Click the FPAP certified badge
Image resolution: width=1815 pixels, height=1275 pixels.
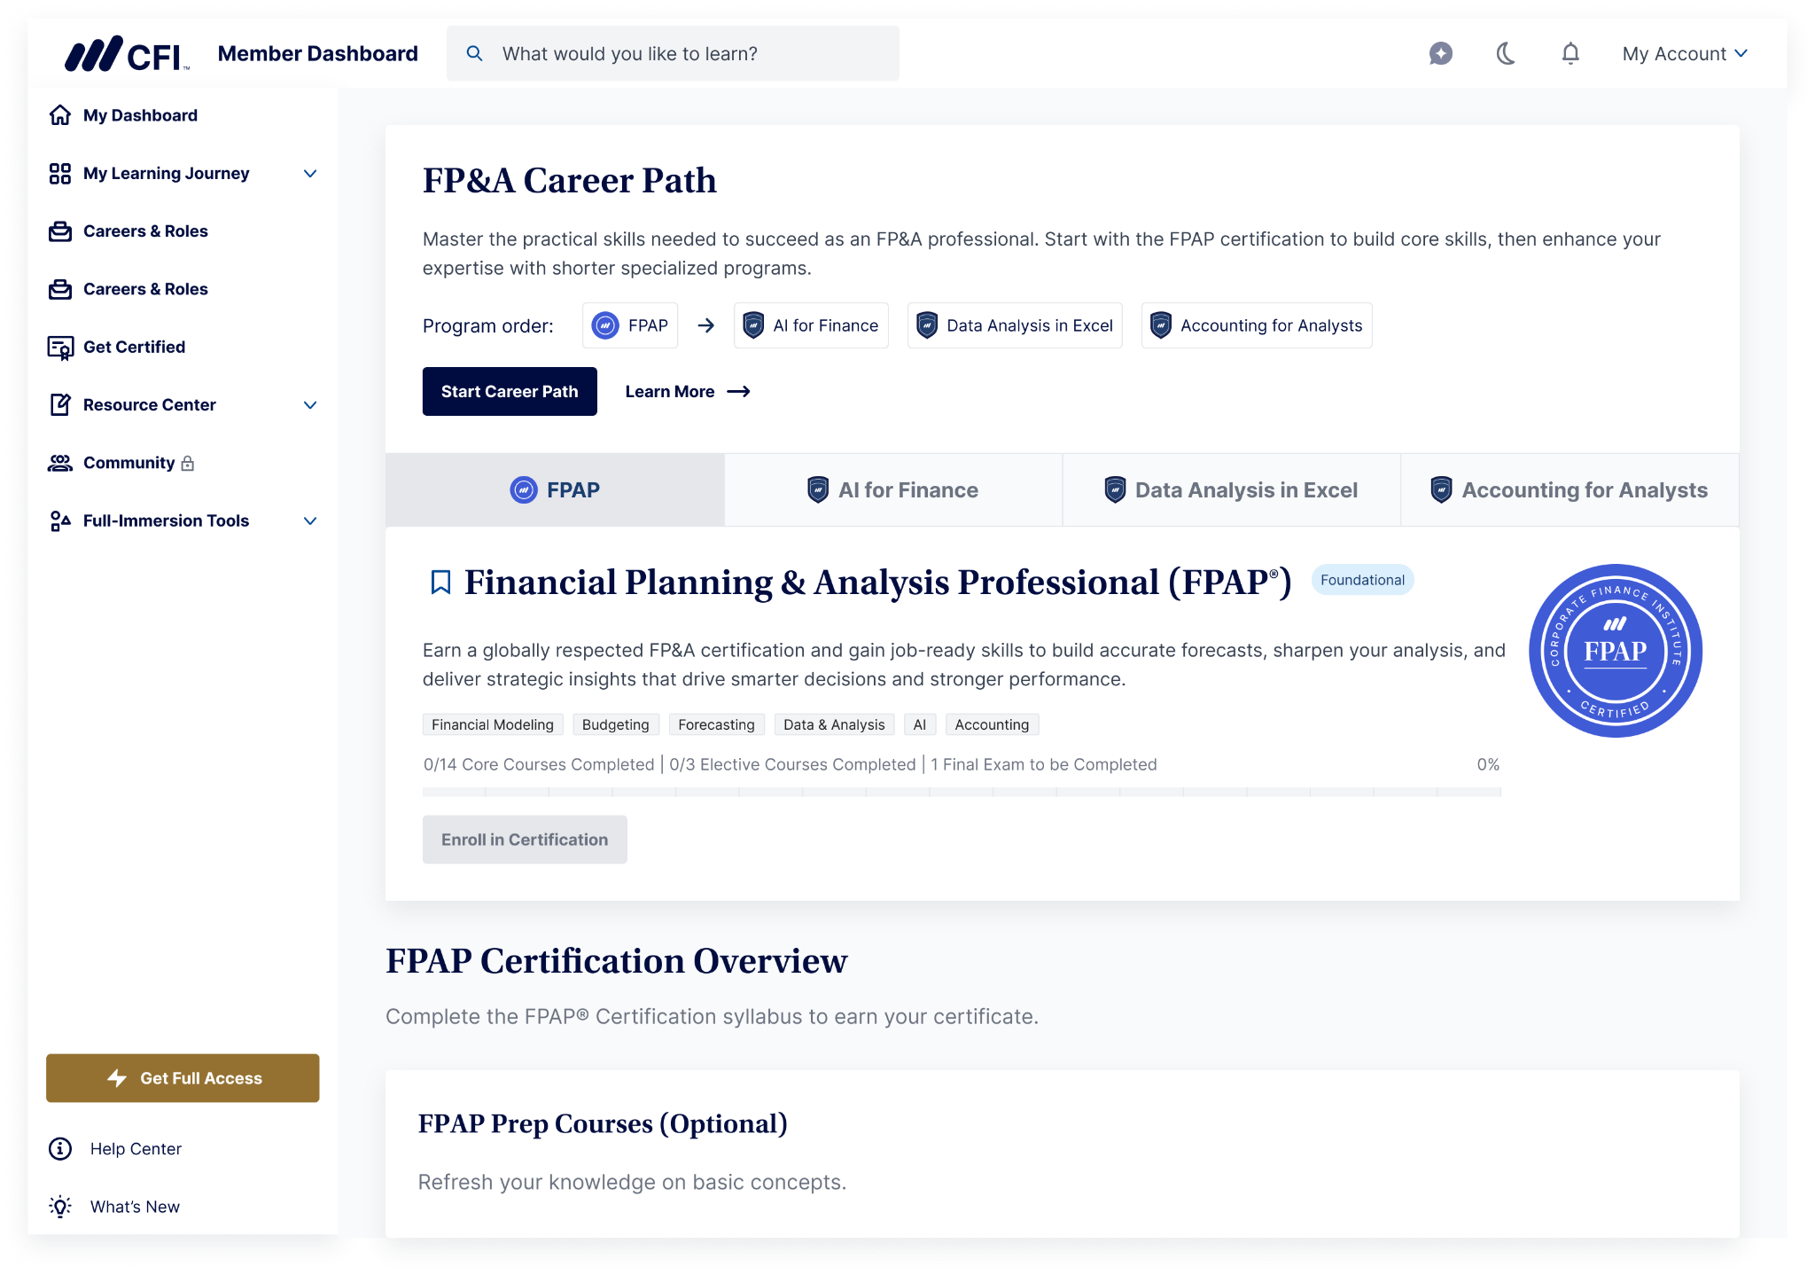click(1615, 651)
